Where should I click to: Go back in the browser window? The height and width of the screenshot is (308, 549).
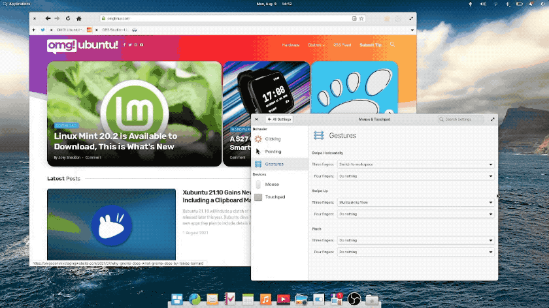(48, 18)
